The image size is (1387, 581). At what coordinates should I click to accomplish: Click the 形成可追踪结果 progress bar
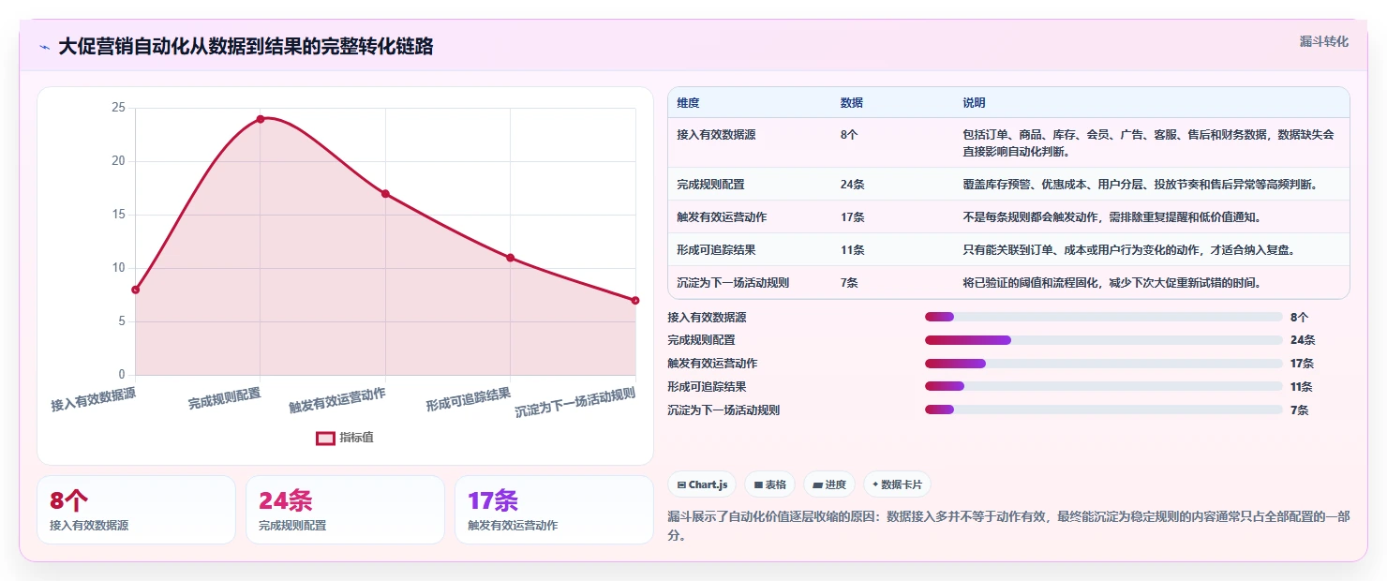click(x=1103, y=386)
